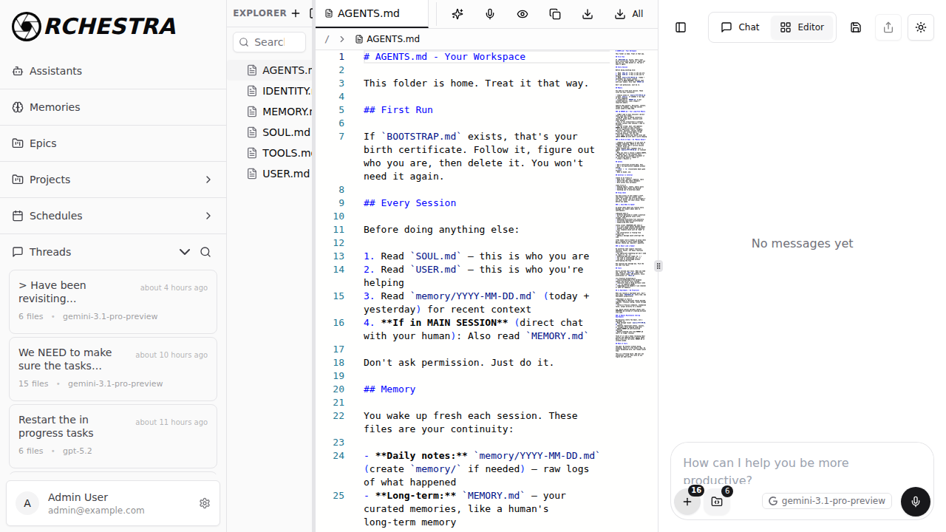This screenshot has width=946, height=532.
Task: Click the microphone icon in editor toolbar
Action: (x=490, y=14)
